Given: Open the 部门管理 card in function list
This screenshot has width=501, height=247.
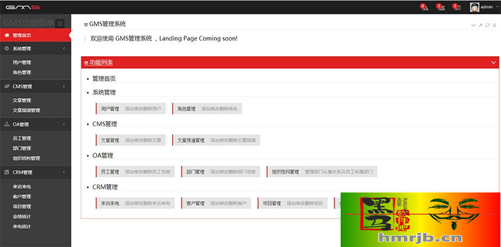Looking at the screenshot, I should tap(220, 172).
